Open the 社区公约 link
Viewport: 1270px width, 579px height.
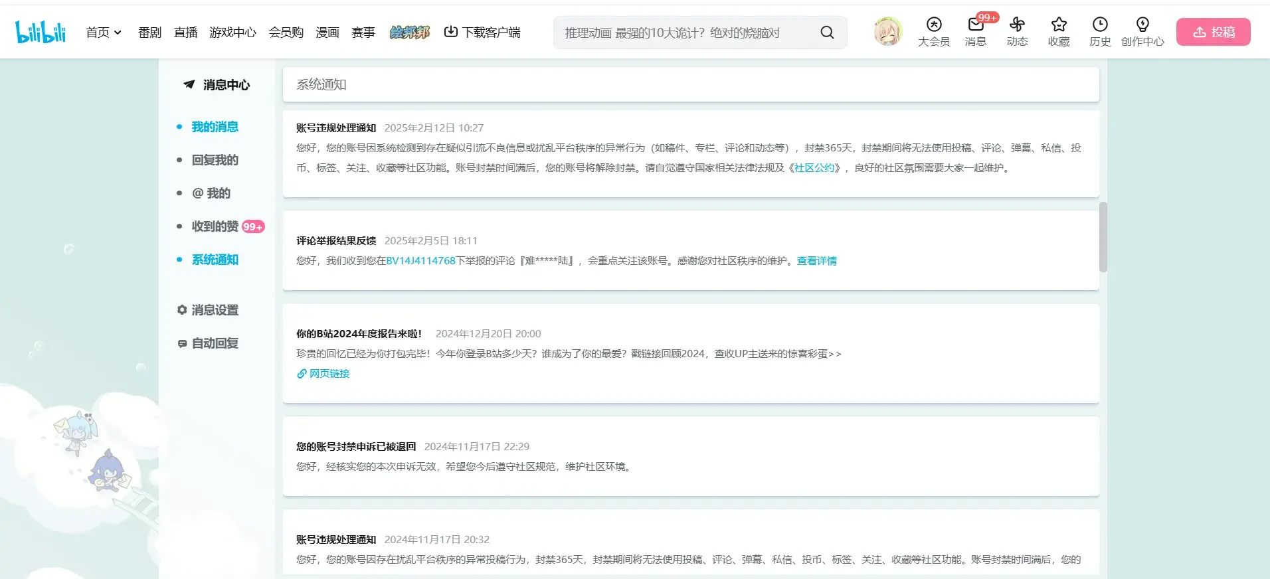click(814, 168)
